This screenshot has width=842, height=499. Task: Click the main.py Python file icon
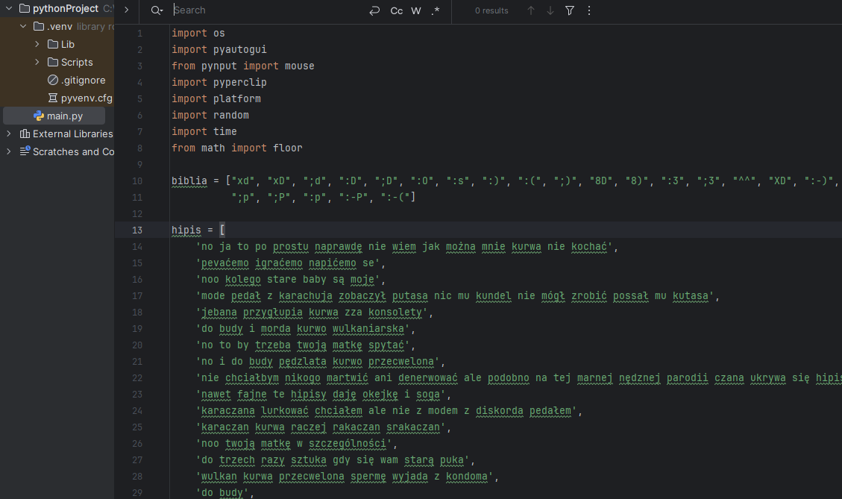[39, 116]
